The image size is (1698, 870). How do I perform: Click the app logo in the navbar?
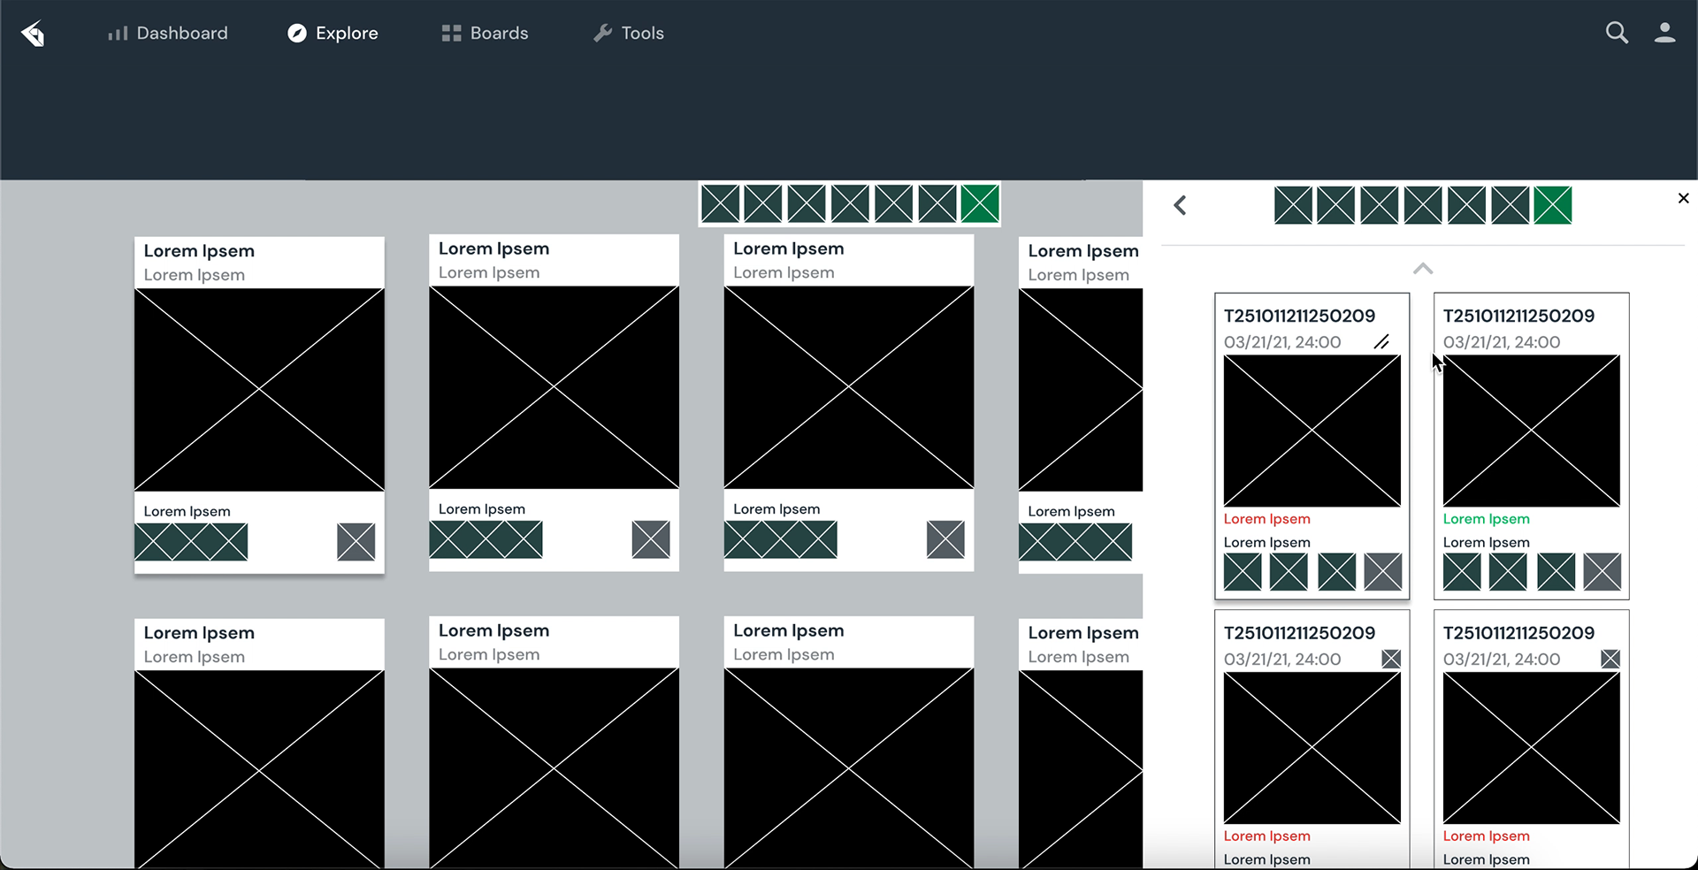click(34, 34)
